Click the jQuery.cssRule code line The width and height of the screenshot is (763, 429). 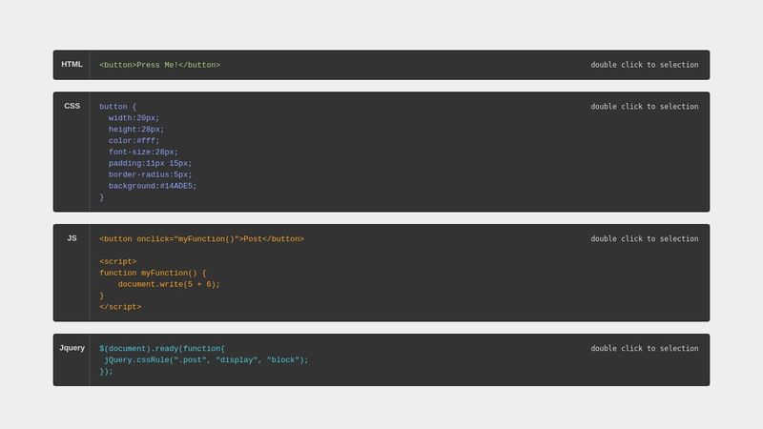pos(206,360)
